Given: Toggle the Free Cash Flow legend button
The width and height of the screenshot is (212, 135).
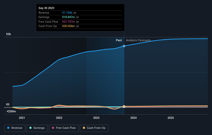Looking at the screenshot, I should 64,128.
